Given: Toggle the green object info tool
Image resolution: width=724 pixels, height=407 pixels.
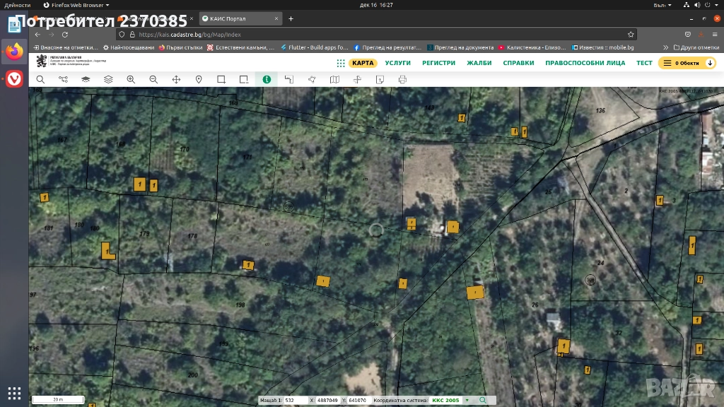Looking at the screenshot, I should tap(267, 80).
